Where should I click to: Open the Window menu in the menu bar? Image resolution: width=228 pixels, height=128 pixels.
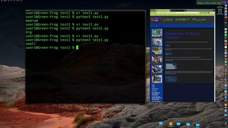18,1
